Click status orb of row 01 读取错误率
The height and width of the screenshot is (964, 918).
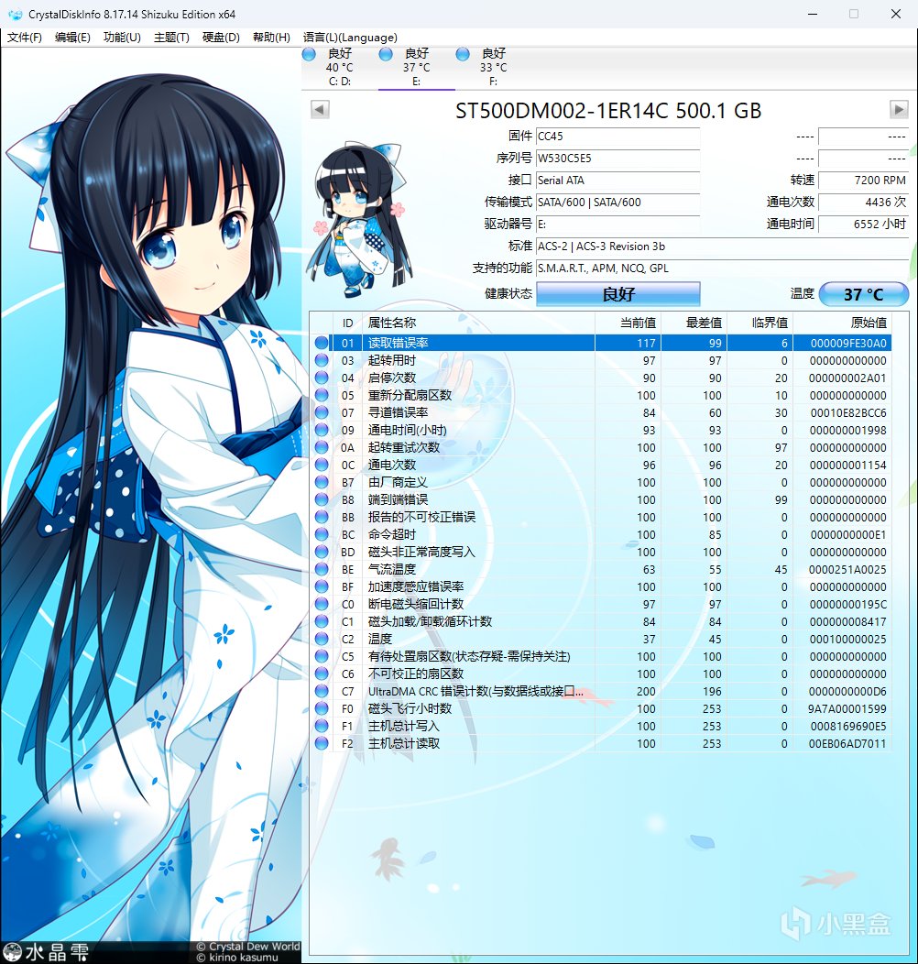coord(322,343)
